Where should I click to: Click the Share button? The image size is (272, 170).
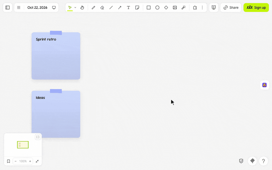[231, 7]
